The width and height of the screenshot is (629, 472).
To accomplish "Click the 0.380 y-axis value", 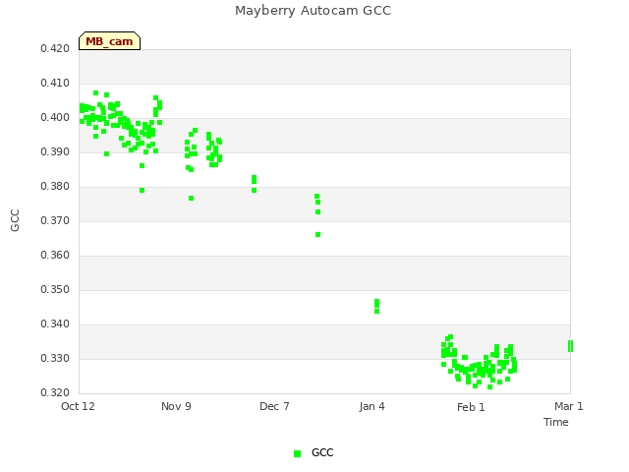I will click(55, 186).
